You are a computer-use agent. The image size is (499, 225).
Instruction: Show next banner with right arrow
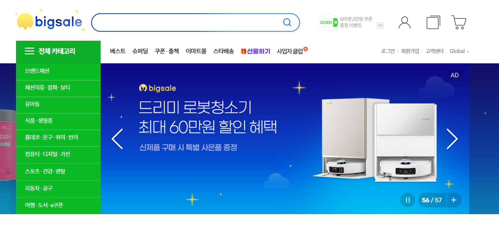pos(452,139)
